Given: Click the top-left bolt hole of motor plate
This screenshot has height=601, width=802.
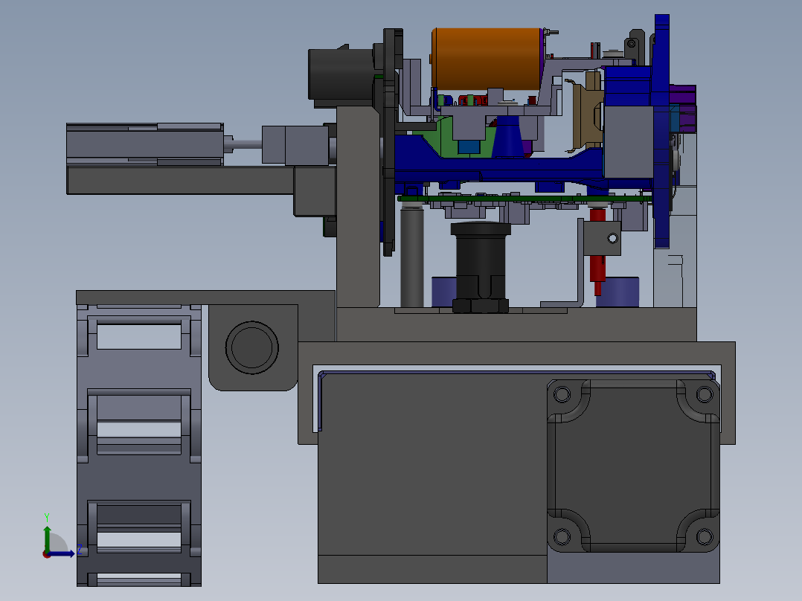Looking at the screenshot, I should tap(562, 394).
